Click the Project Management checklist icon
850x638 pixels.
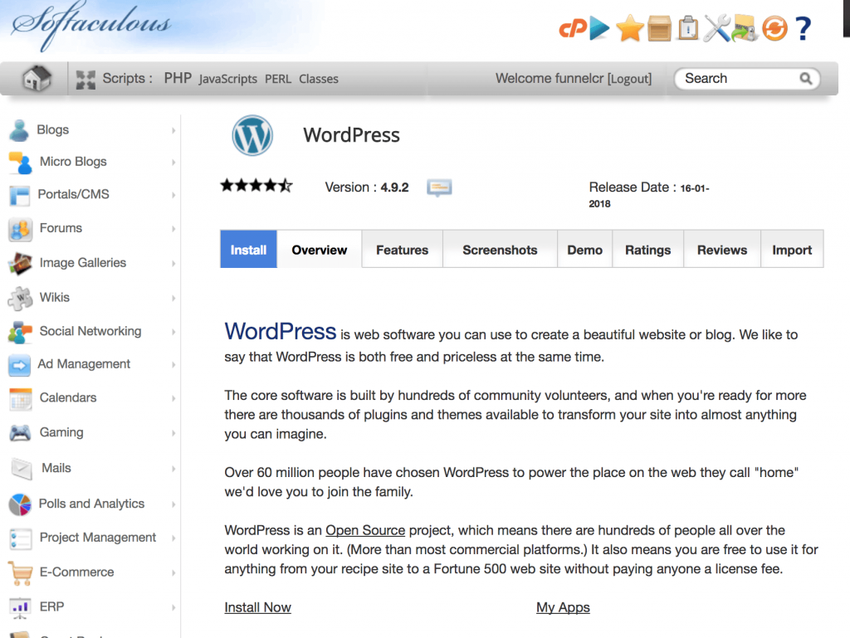(x=21, y=538)
